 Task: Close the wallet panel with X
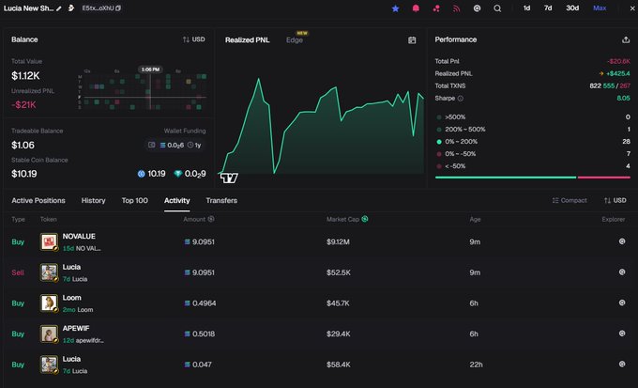(633, 8)
